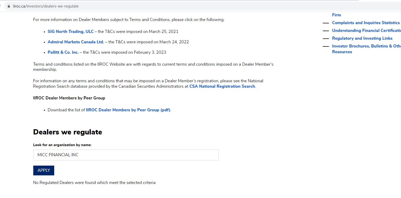This screenshot has height=198, width=401.
Task: Open the SIG North Trading, ULC link
Action: coord(71,32)
